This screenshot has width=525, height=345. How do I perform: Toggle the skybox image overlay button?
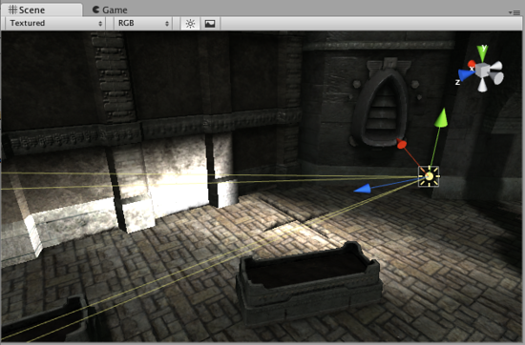click(210, 24)
